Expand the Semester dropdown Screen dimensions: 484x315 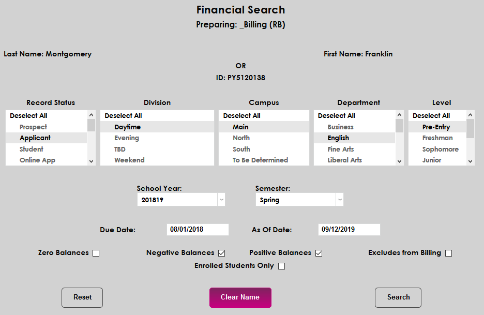(339, 200)
